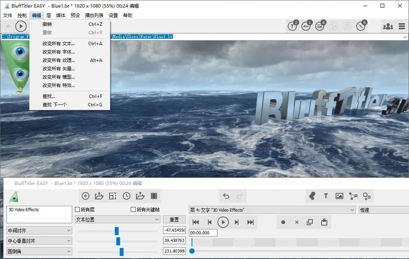
Task: Step to the previous keyframe
Action: point(209,222)
